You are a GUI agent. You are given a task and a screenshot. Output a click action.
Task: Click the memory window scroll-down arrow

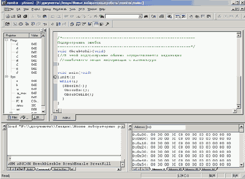point(241,165)
